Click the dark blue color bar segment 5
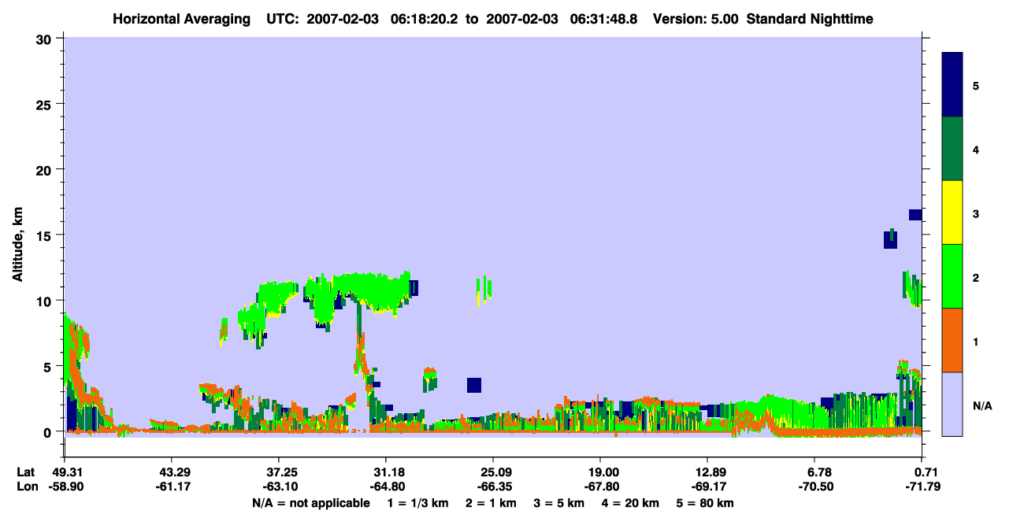The height and width of the screenshot is (525, 1024). coord(952,85)
